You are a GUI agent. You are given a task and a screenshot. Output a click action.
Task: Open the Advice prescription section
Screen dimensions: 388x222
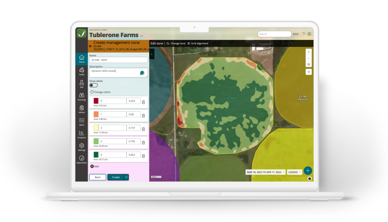(x=82, y=109)
